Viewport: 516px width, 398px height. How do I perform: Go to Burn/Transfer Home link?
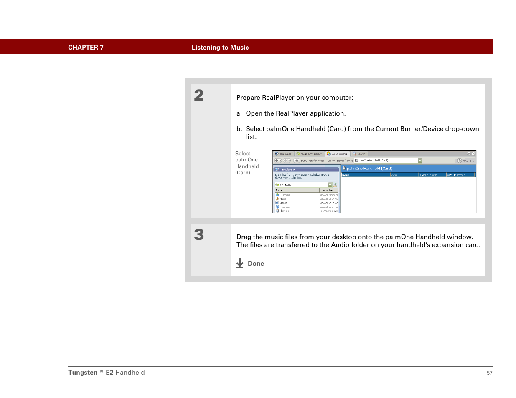313,161
